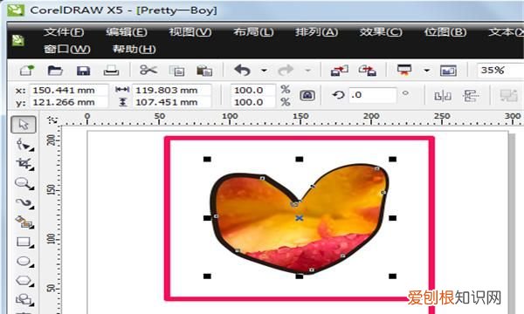The width and height of the screenshot is (524, 314).
Task: Select the Ellipse tool
Action: pos(24,262)
